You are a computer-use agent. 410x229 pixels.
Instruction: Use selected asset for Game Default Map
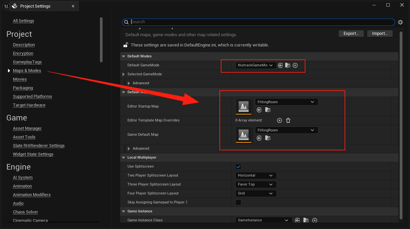[x=259, y=138]
